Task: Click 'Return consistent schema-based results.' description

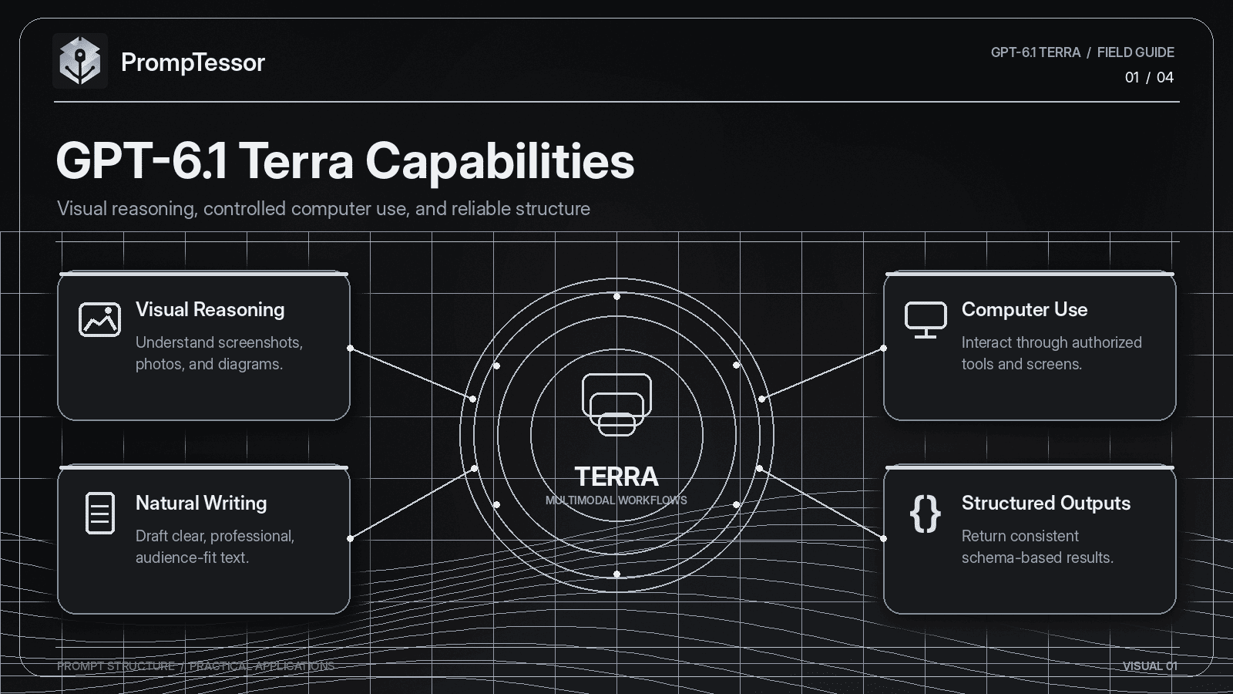Action: coord(1037,547)
